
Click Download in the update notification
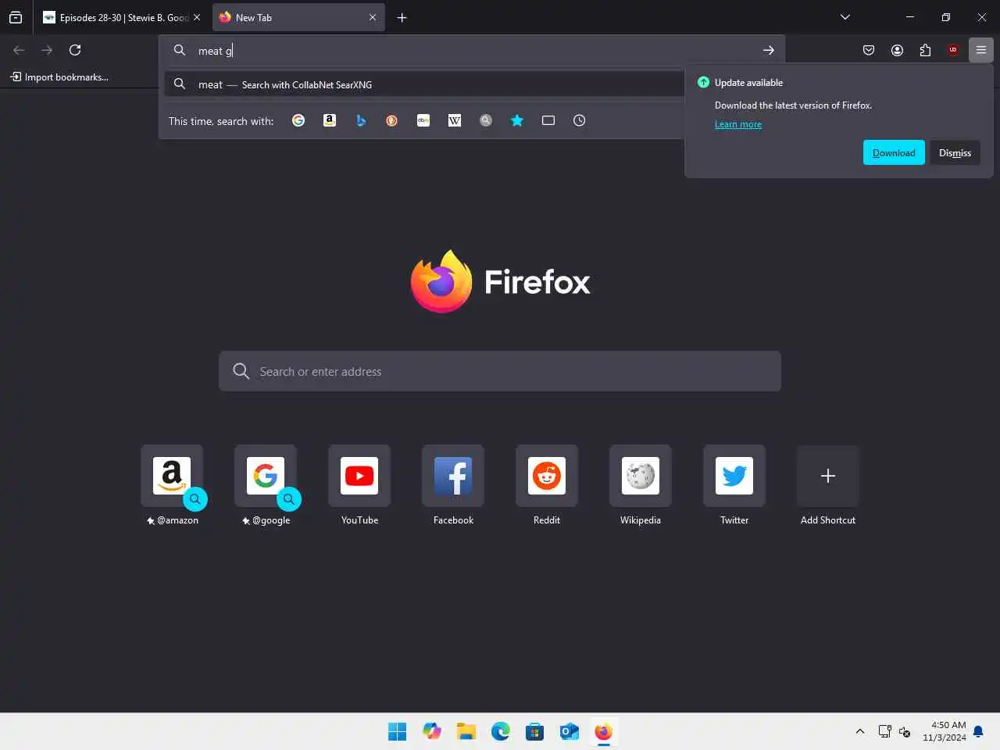(x=894, y=152)
